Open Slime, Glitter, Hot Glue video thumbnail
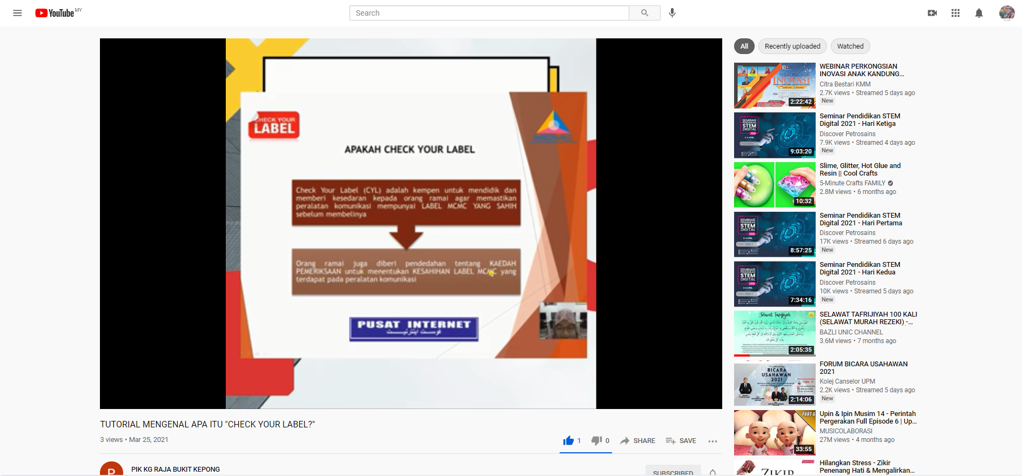Screen dimensions: 1022x476 coord(774,185)
